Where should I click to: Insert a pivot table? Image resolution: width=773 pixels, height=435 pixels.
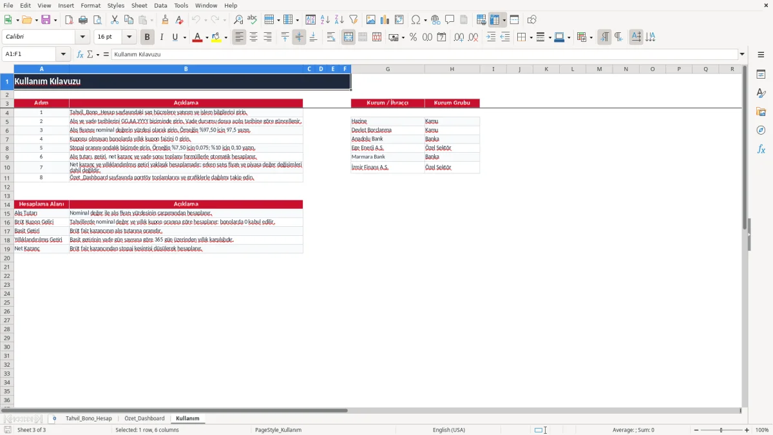pos(399,20)
